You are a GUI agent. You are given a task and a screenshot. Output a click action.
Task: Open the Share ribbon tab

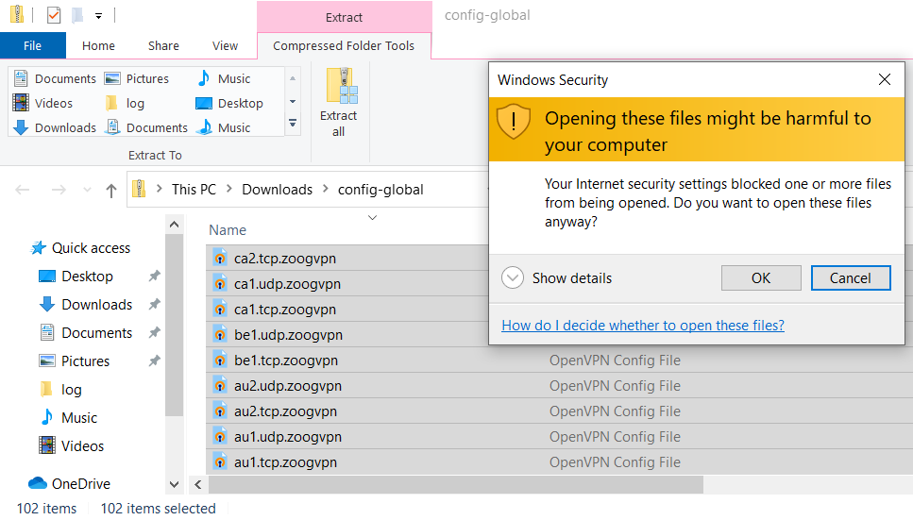click(x=163, y=45)
